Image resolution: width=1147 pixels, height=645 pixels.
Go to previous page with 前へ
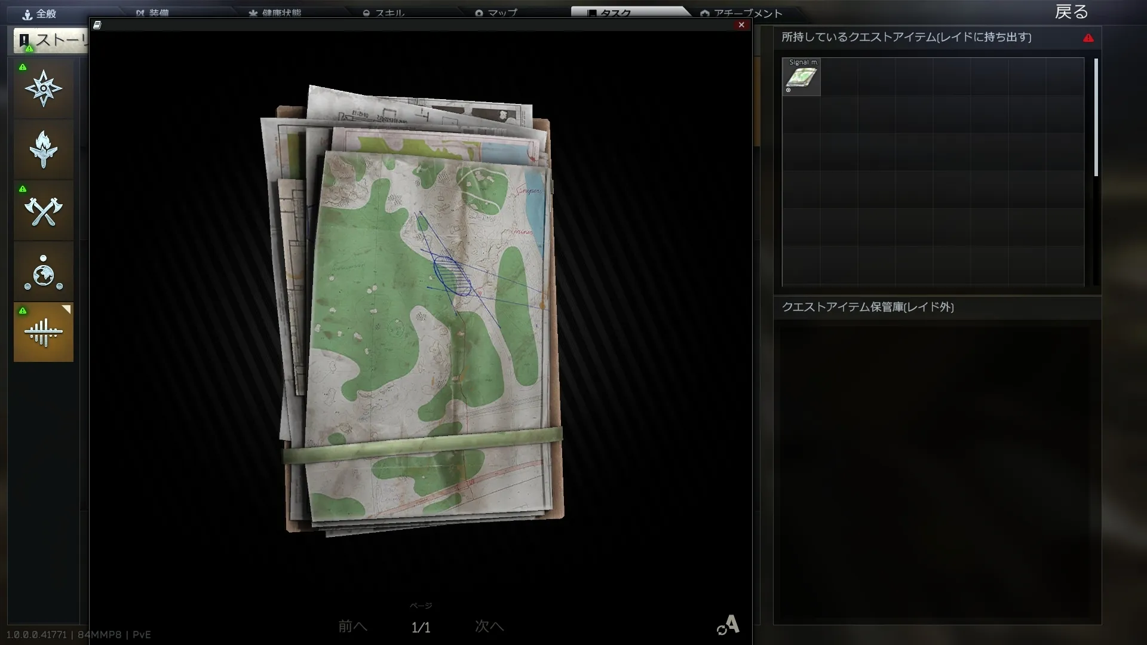352,626
